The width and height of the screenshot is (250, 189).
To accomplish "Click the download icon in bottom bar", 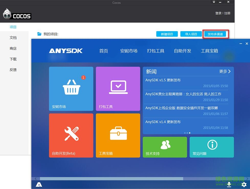I will 229,184.
